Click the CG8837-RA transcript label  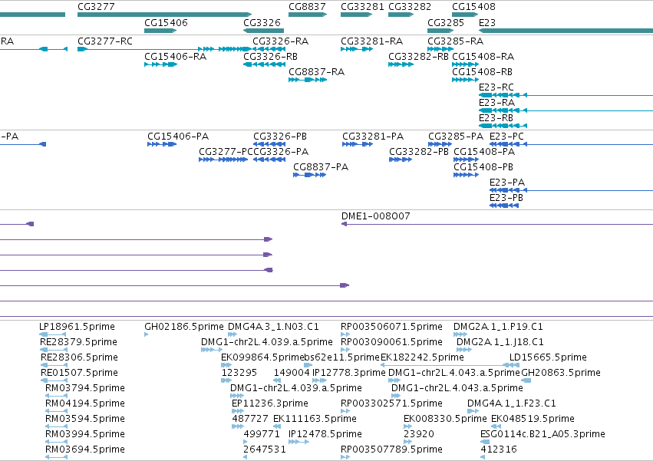point(316,72)
